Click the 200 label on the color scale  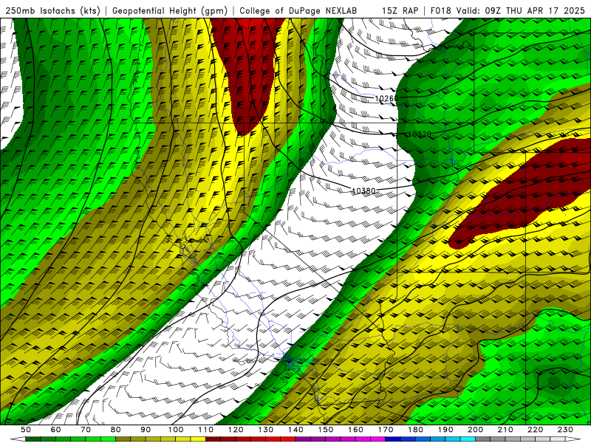(475, 430)
